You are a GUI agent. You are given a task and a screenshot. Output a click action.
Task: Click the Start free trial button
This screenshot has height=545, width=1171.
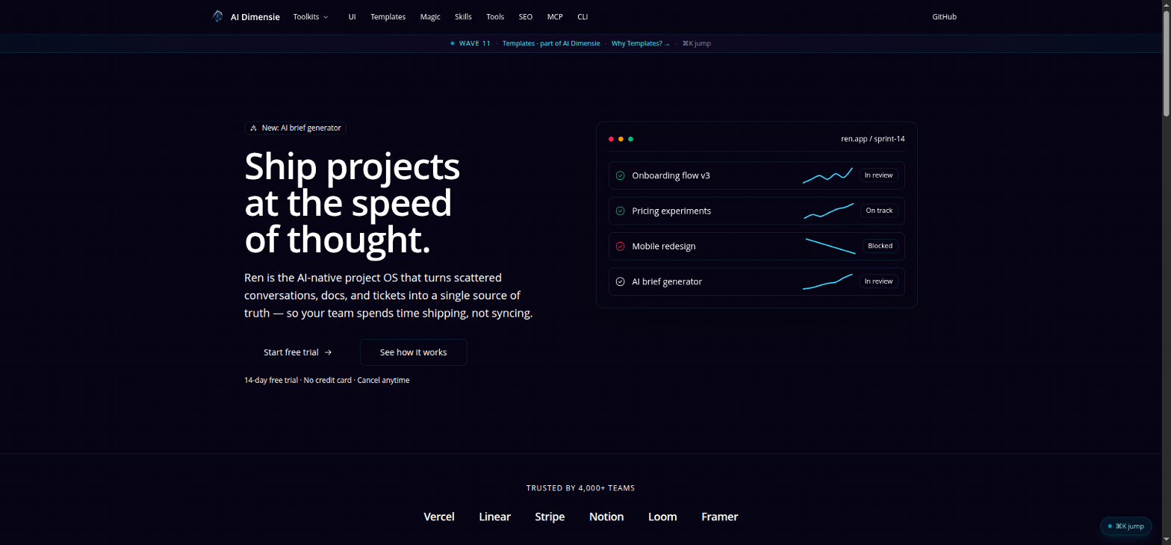point(298,352)
